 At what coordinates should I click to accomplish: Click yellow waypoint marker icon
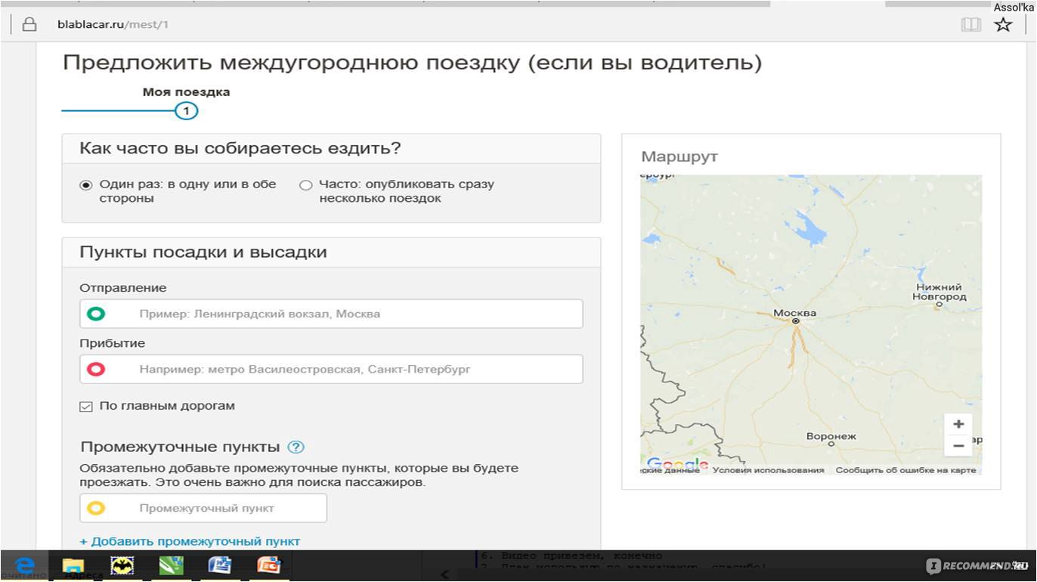96,508
